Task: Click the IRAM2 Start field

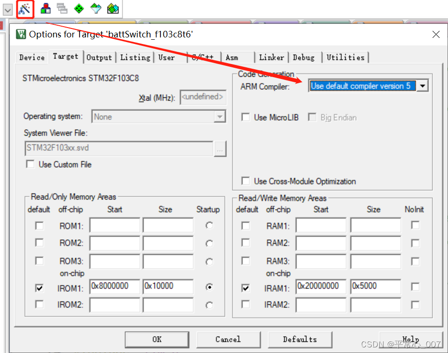Action: 321,305
